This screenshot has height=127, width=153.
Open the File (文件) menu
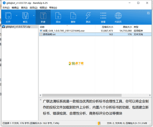(6, 8)
